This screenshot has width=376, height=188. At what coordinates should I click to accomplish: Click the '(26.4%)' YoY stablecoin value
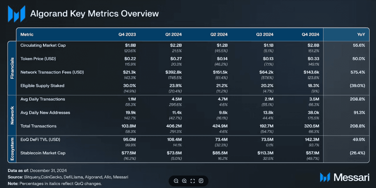point(357,153)
